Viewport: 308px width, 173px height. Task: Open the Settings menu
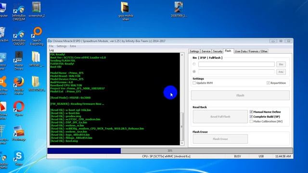click(62, 46)
